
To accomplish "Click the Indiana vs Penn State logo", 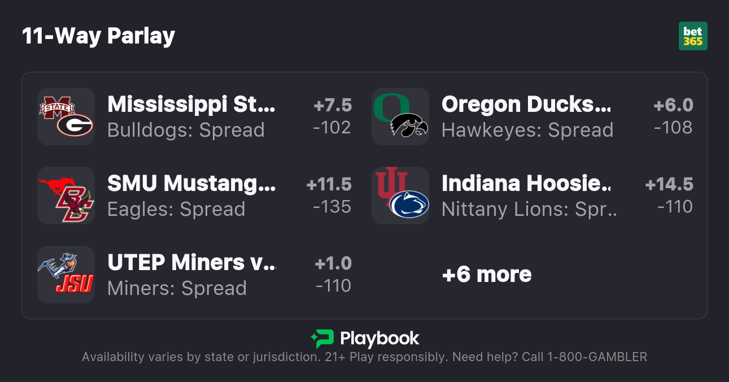I will pyautogui.click(x=400, y=196).
